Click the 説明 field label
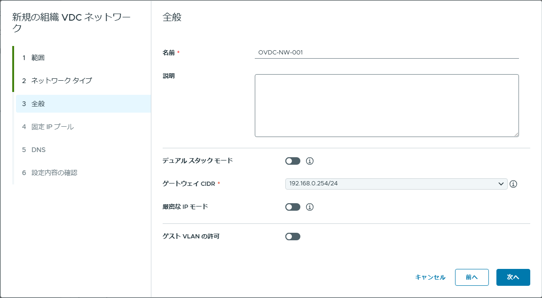542x298 pixels. (169, 76)
